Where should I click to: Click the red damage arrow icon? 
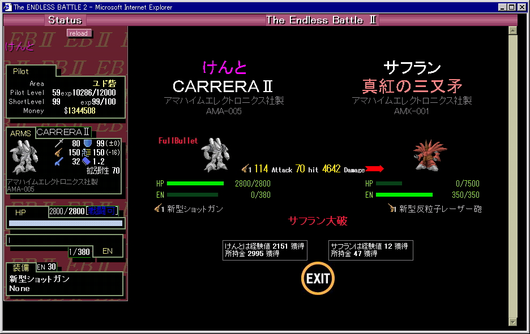coord(374,169)
